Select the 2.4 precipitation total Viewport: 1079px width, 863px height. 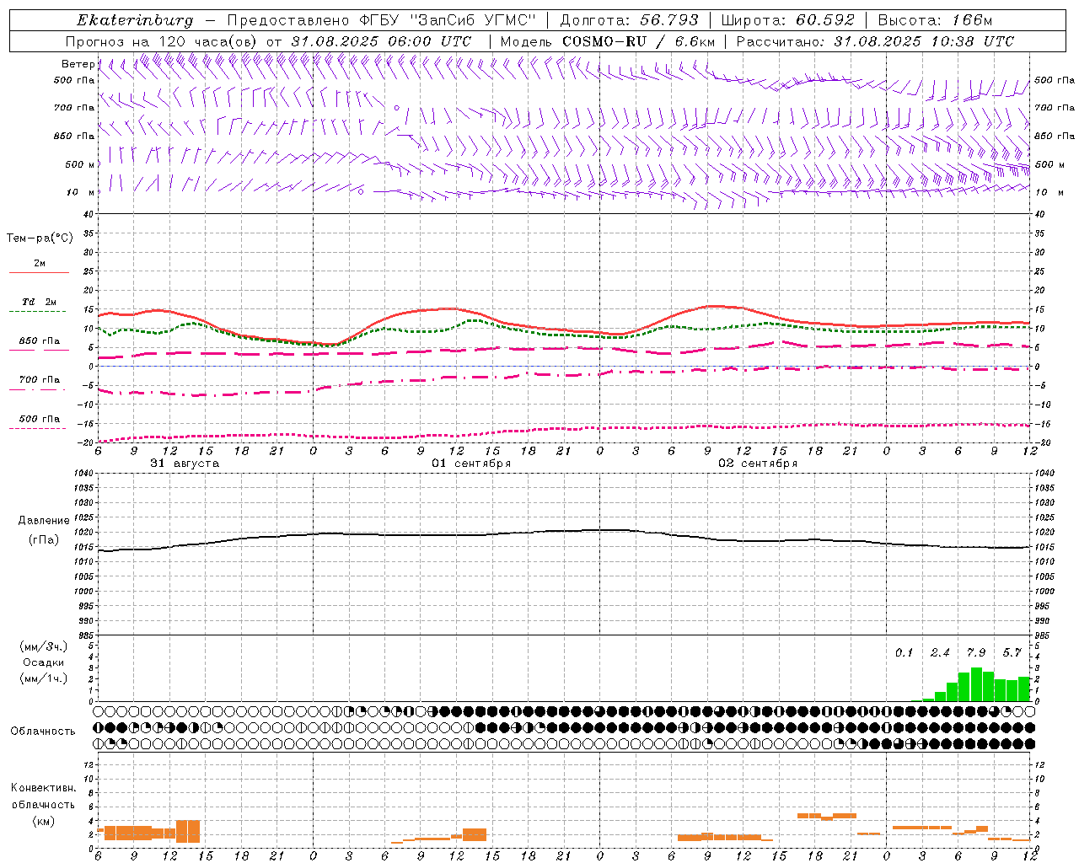tap(940, 652)
